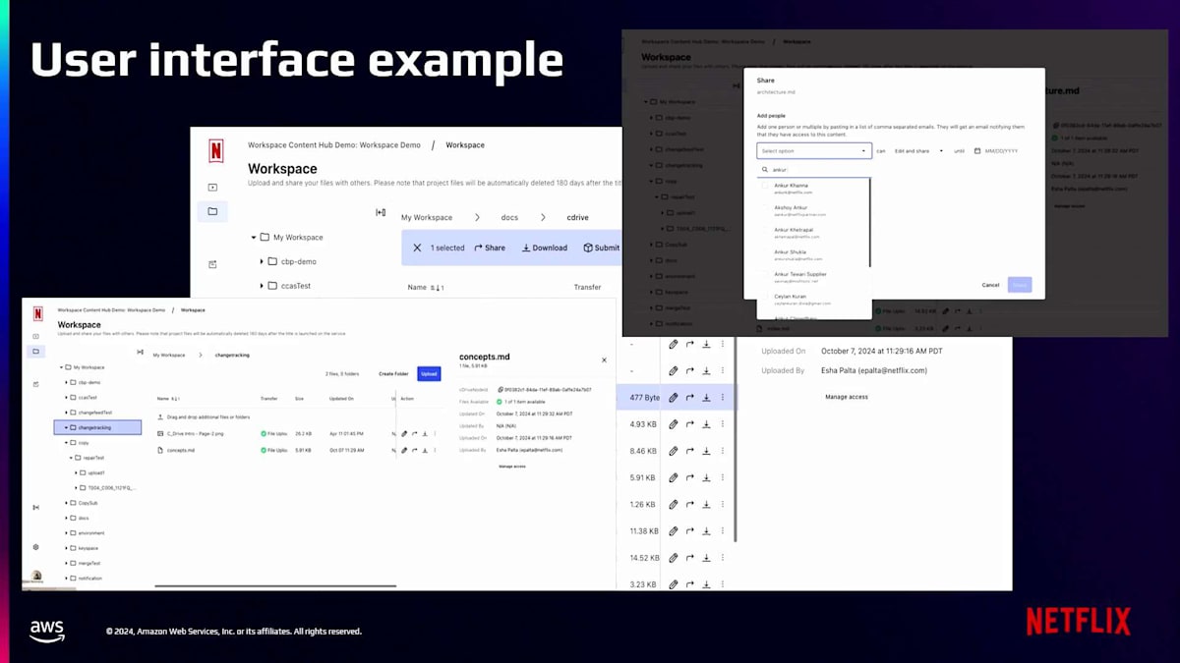Screen dimensions: 1180x663
Task: Click share arrow icon in 8.46 KB row
Action: (690, 451)
